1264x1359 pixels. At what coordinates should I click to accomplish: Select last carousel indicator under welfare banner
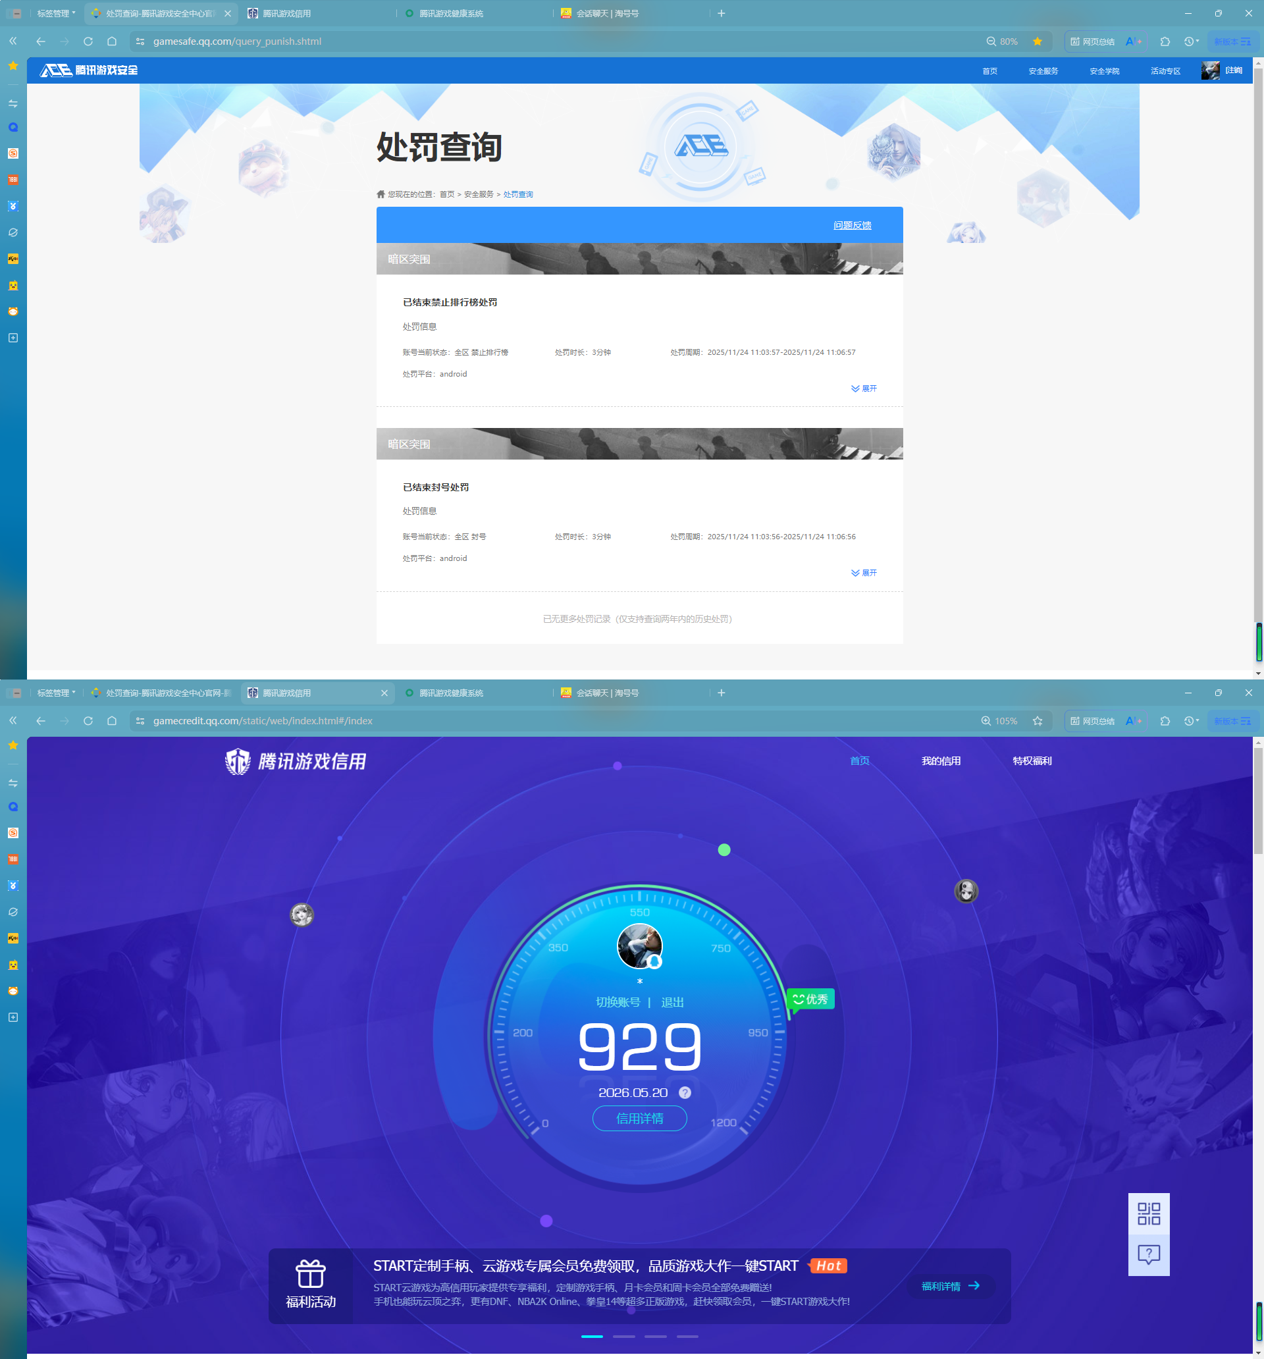click(x=688, y=1337)
